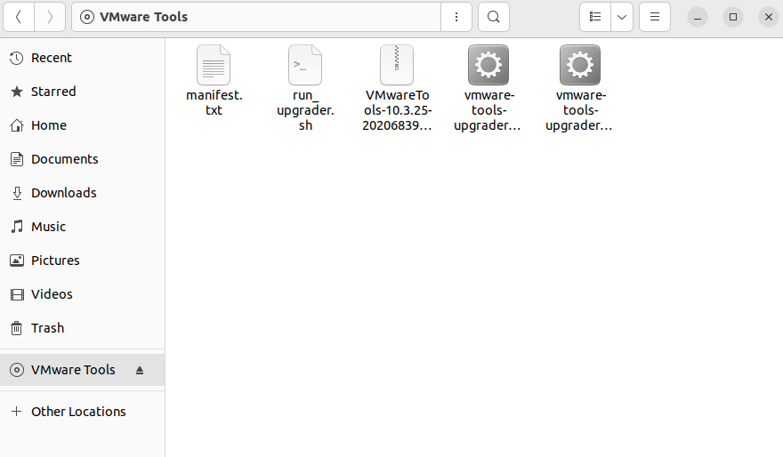
Task: Click the run_upgrader.sh file name
Action: click(305, 110)
